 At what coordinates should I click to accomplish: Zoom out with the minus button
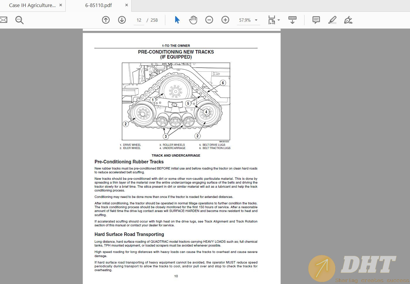(209, 20)
